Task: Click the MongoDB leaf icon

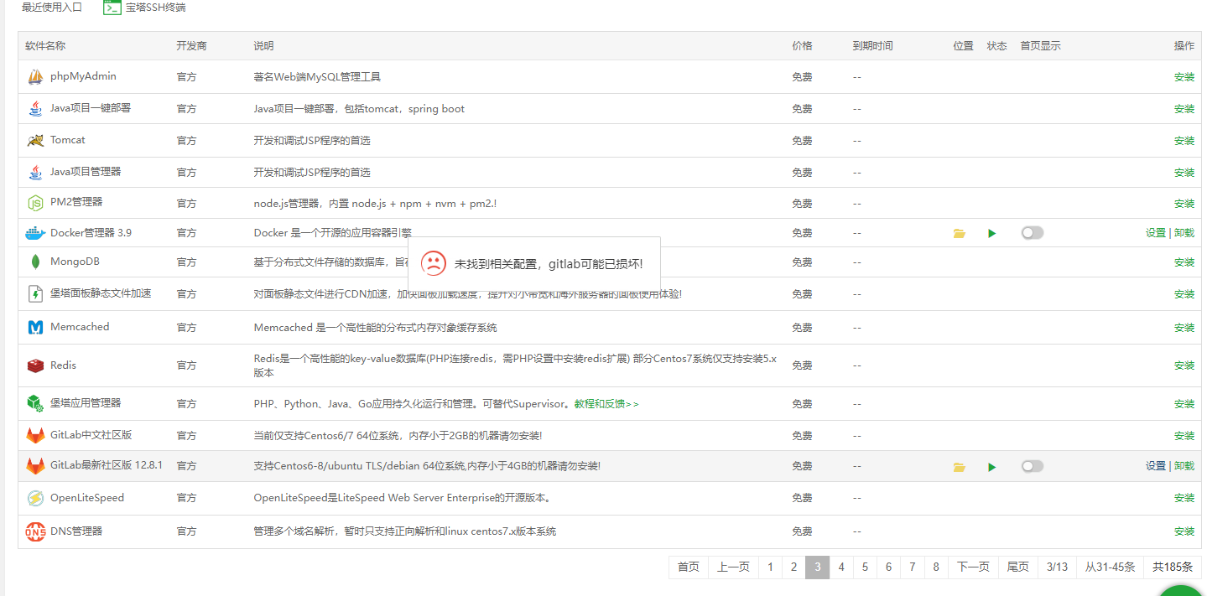Action: (35, 262)
